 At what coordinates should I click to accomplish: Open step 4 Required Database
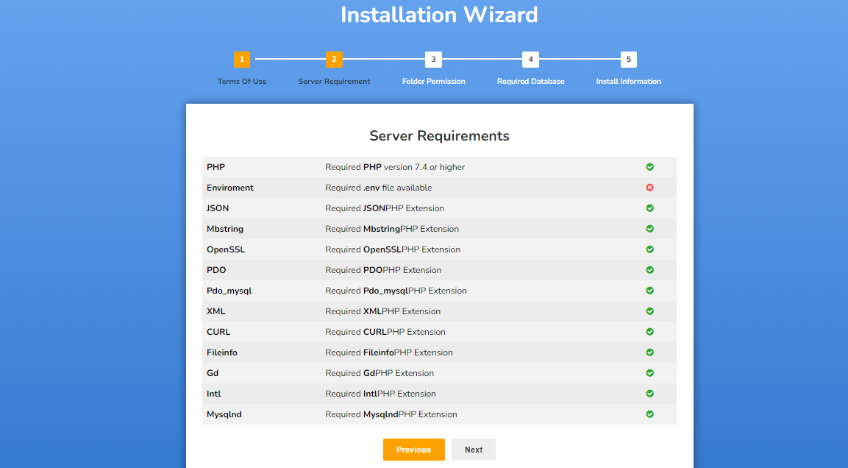(530, 60)
